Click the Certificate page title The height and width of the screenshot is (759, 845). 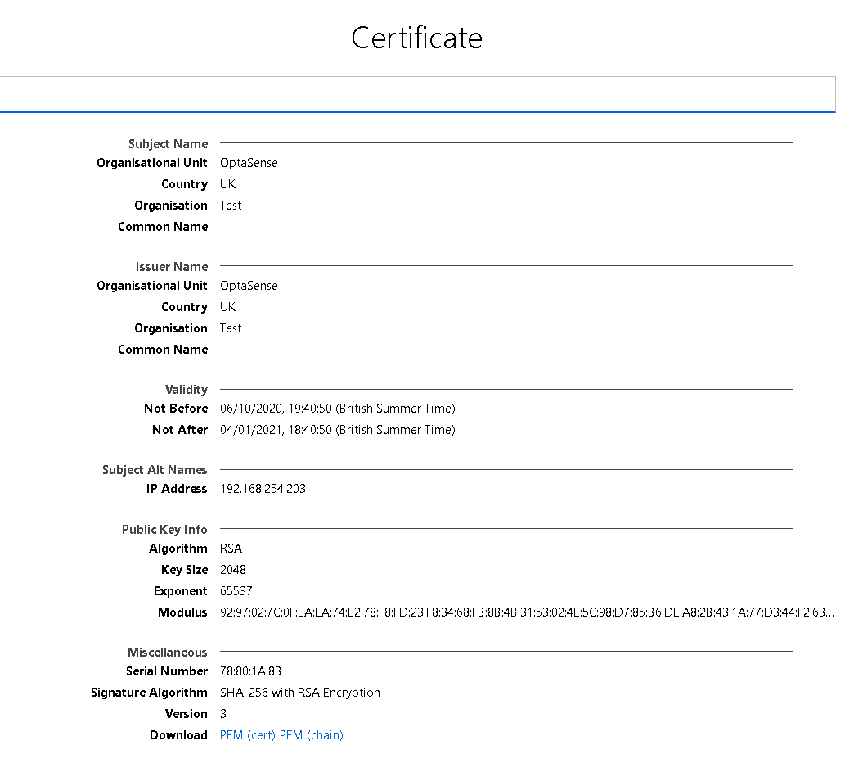(x=417, y=38)
